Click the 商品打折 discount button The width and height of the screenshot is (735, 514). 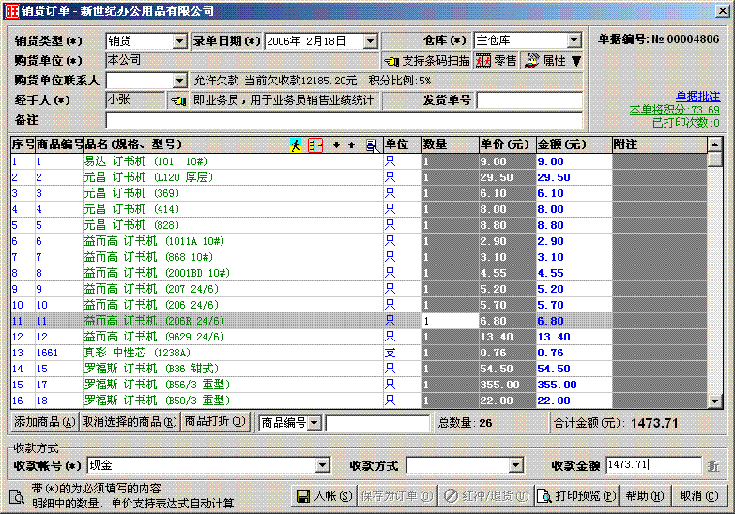pos(215,422)
